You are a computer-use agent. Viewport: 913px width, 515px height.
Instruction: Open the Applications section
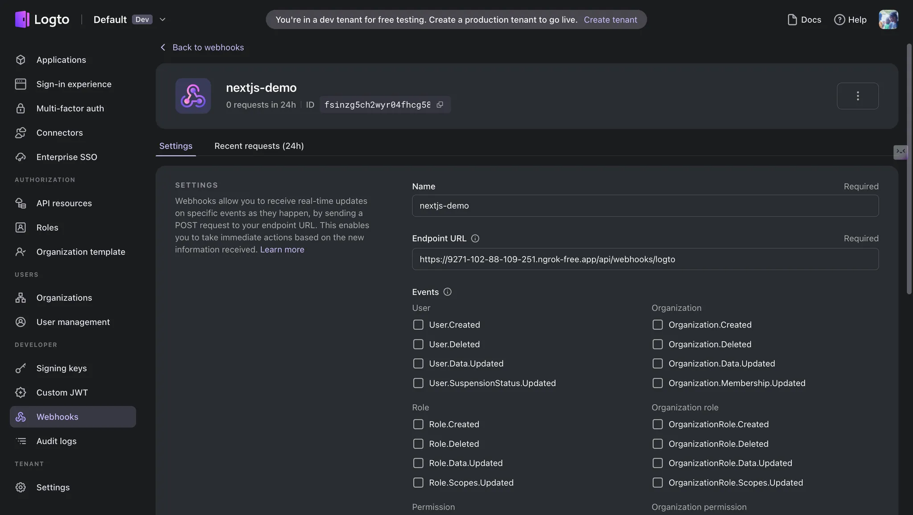coord(61,59)
